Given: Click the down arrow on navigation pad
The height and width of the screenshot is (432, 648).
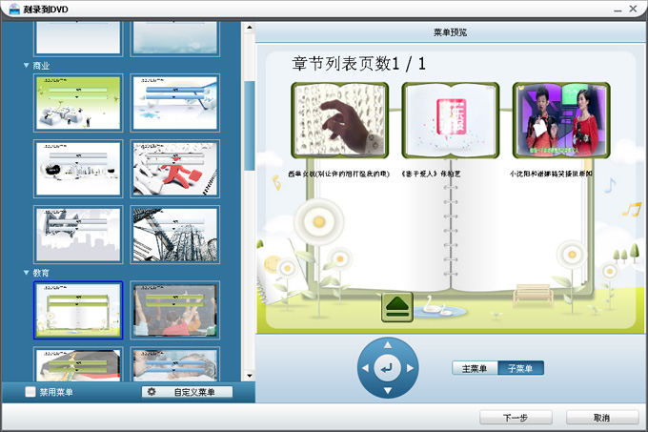Looking at the screenshot, I should (387, 391).
